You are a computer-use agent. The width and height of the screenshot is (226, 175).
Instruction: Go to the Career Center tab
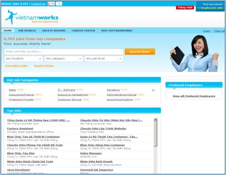[x=83, y=31]
